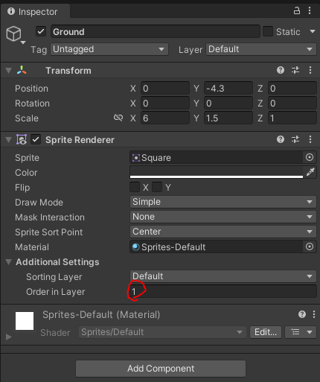Collapse the Transform component foldout
This screenshot has height=382, width=320.
click(x=9, y=71)
